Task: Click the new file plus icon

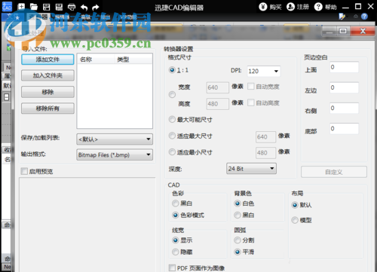Action: (21, 7)
